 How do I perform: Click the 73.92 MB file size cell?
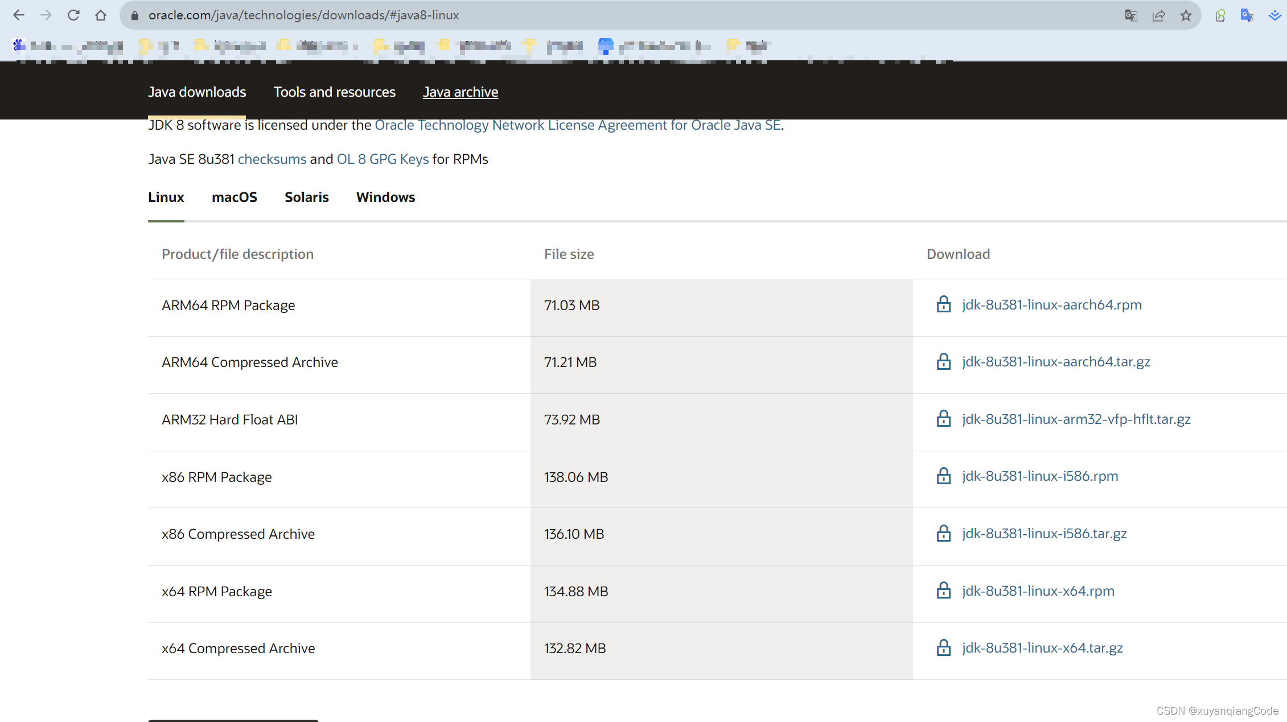coord(721,422)
